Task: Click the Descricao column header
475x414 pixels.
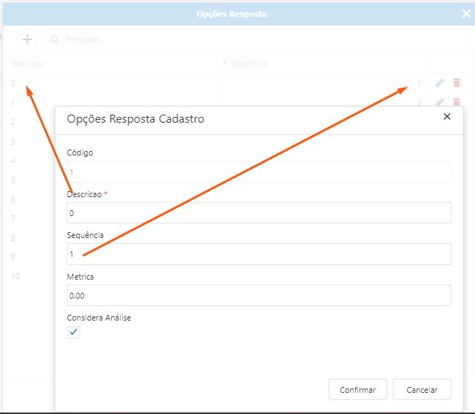Action: (28, 64)
